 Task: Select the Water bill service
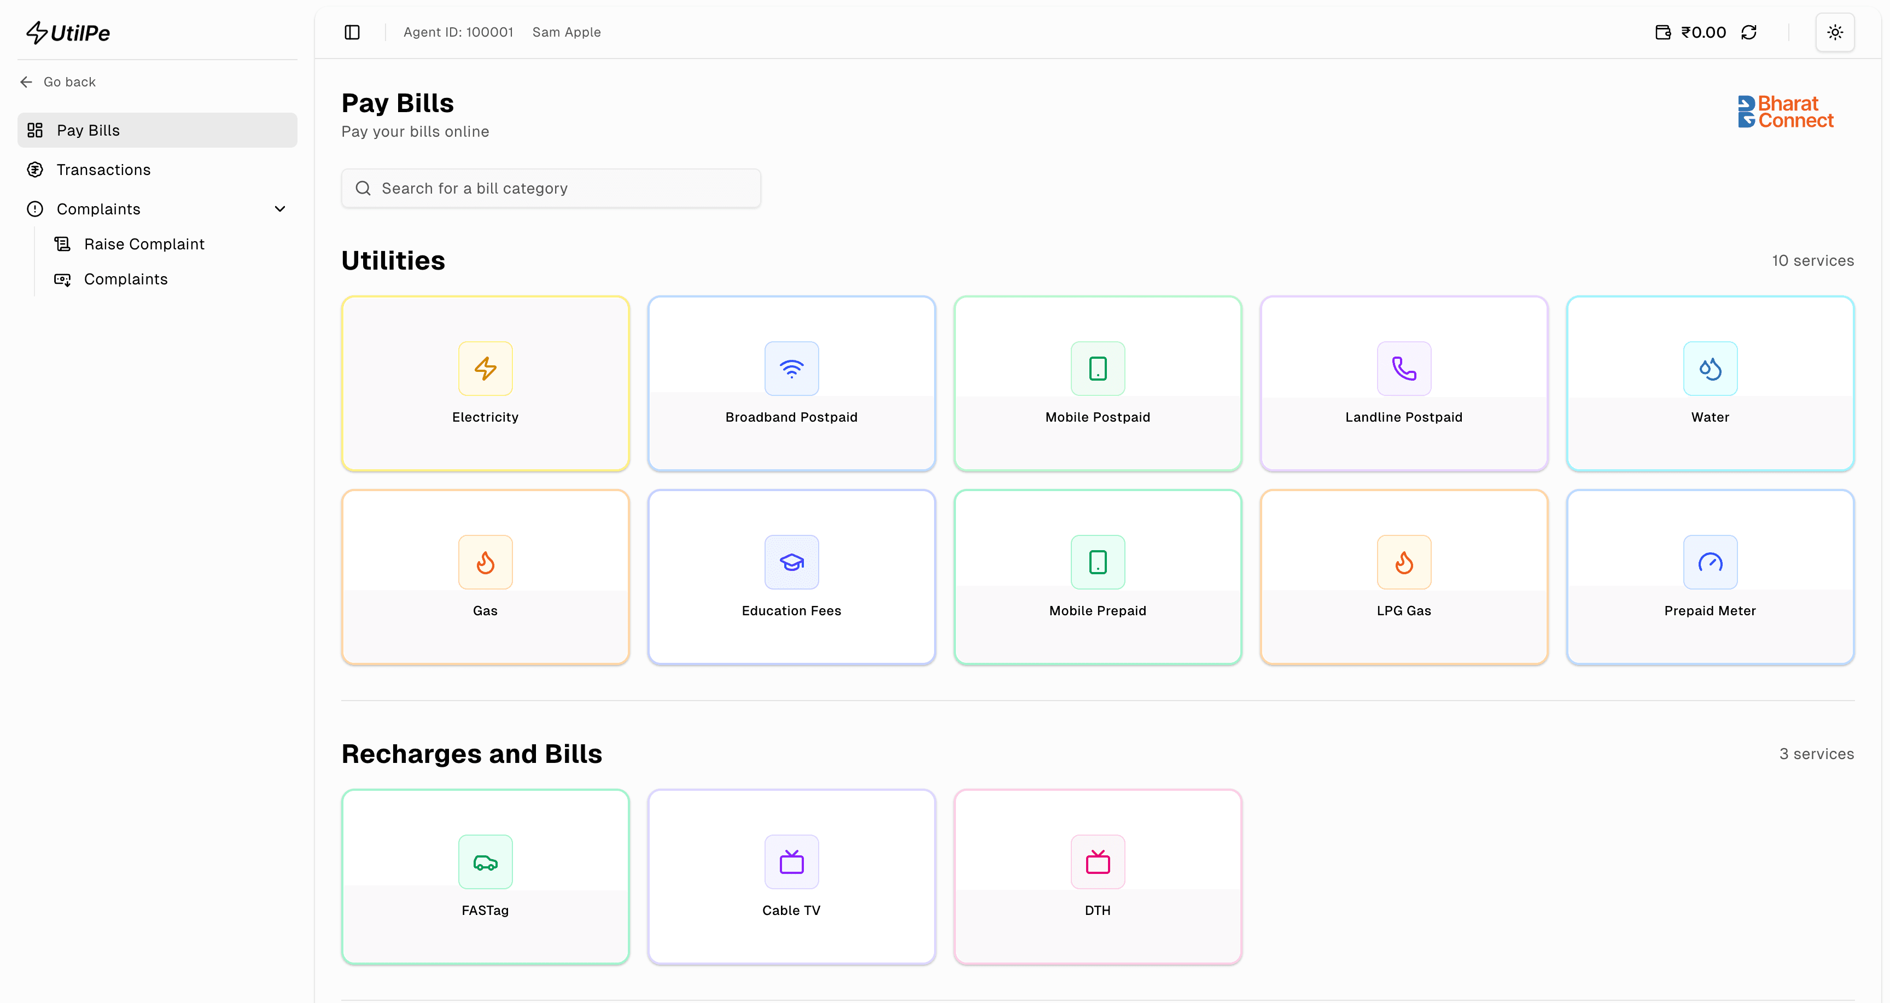[x=1710, y=383]
